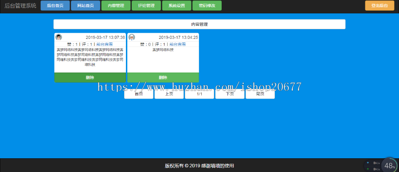Open 前台查看 link on the 13:07:38 card
Screen dimensions: 399x172
pyautogui.click(x=105, y=44)
